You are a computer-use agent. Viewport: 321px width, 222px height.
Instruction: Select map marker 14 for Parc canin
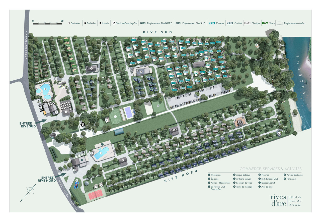coord(158,106)
